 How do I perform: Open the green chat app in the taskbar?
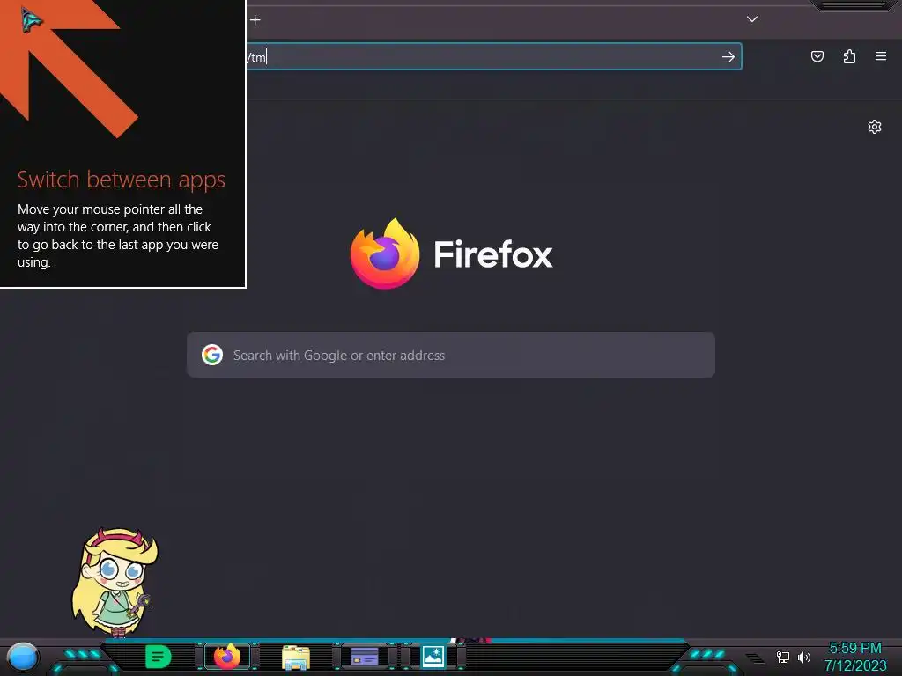(x=158, y=657)
